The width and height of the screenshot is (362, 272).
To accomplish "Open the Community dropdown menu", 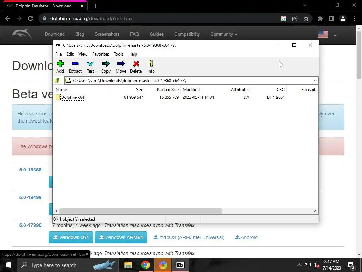I will [x=224, y=34].
